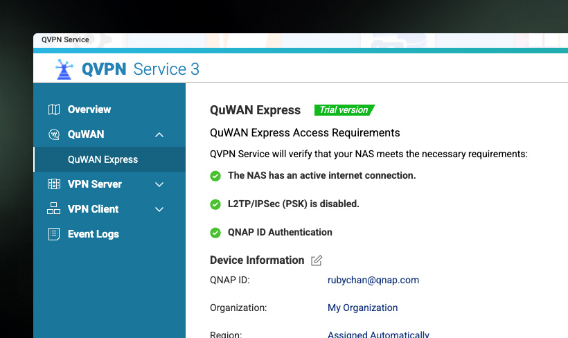Collapse the QuWAN menu chevron

coord(159,135)
